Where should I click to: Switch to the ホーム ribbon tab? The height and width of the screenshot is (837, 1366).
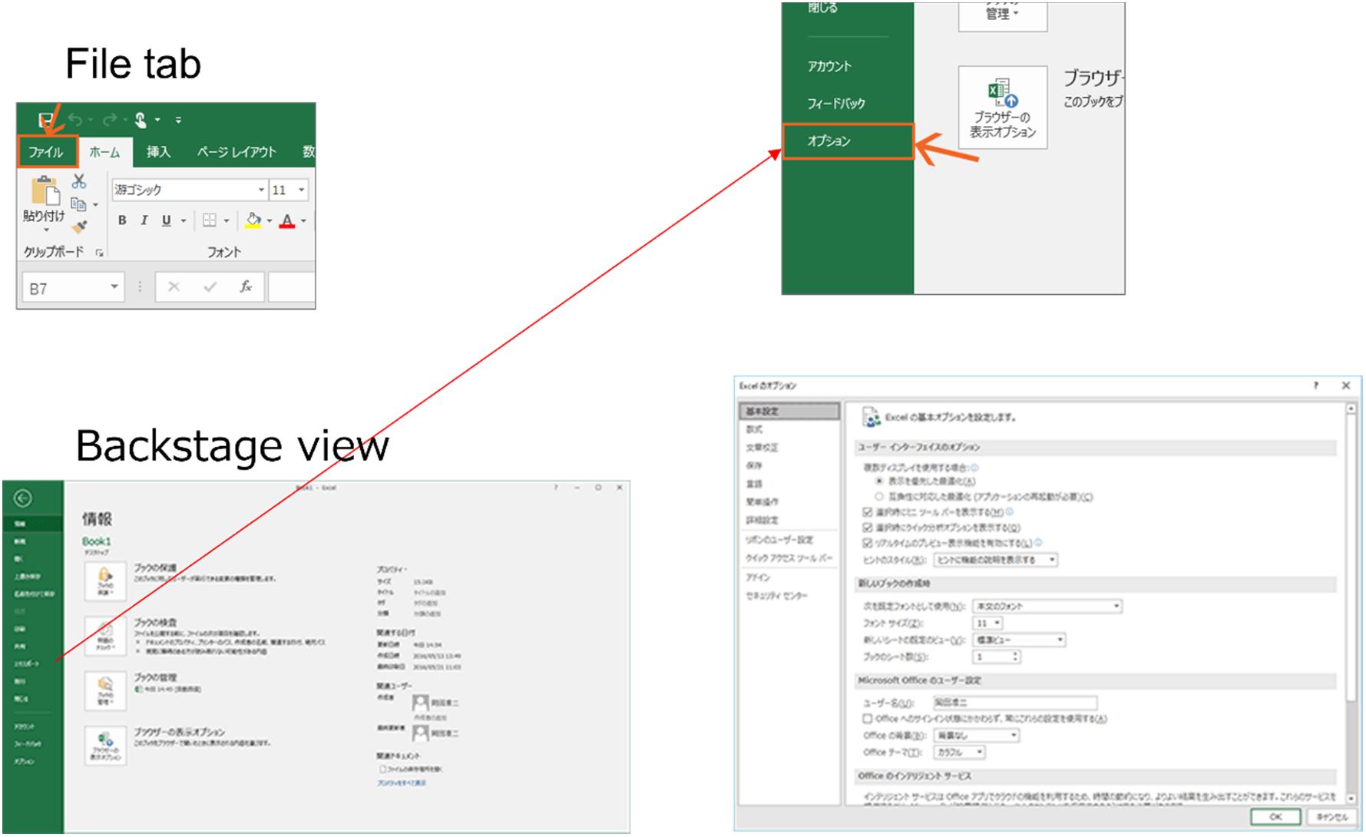point(105,152)
